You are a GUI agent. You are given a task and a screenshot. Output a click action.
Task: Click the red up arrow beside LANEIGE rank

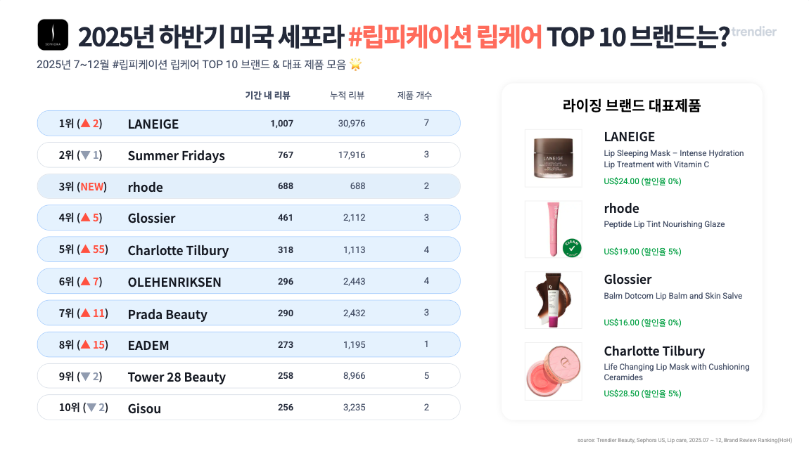coord(85,124)
